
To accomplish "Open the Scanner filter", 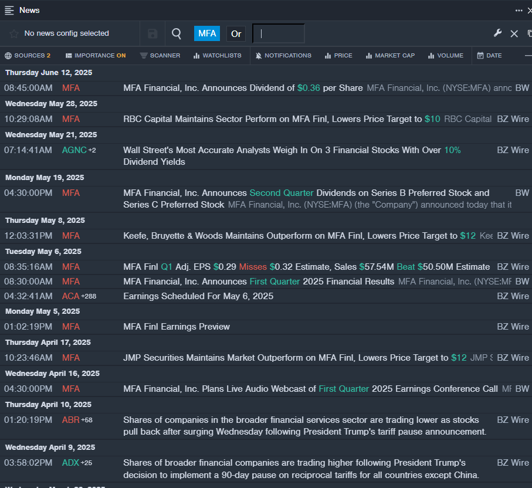I will (x=160, y=56).
